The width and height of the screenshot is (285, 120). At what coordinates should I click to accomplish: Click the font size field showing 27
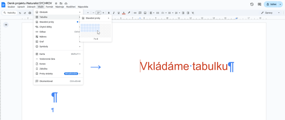(98, 13)
